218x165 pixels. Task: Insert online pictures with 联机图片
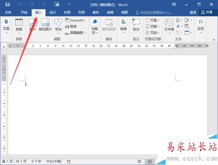pos(45,25)
